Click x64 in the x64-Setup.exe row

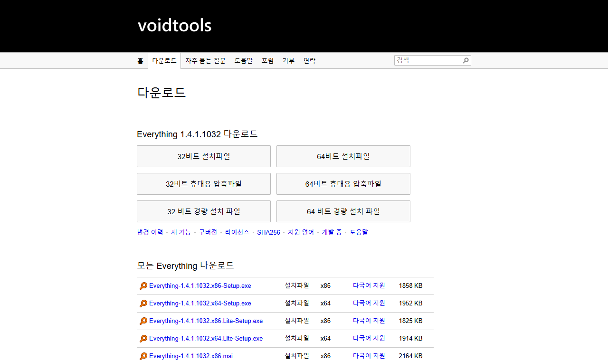[326, 304]
